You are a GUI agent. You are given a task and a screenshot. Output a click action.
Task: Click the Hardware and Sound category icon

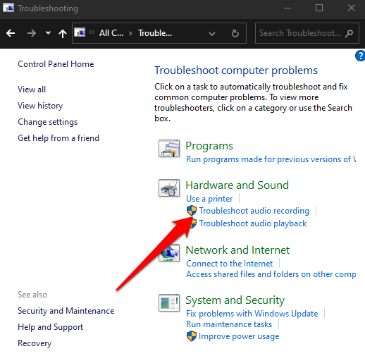(169, 188)
